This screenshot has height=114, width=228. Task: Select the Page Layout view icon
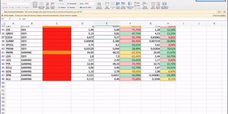47,5
